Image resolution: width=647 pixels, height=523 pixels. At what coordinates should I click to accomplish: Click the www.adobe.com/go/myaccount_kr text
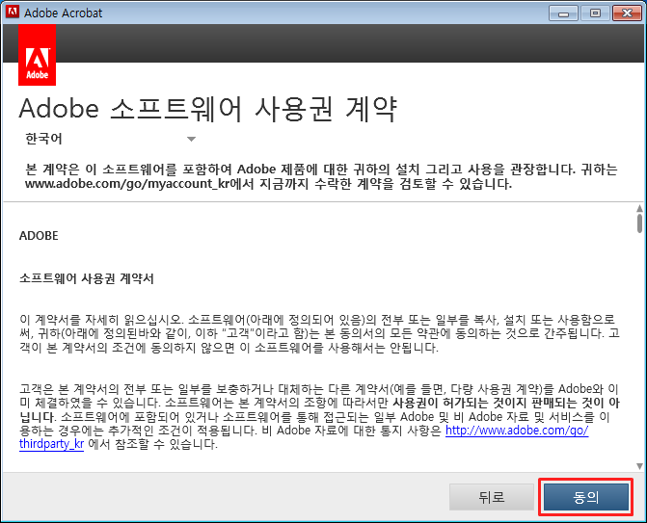tap(126, 184)
